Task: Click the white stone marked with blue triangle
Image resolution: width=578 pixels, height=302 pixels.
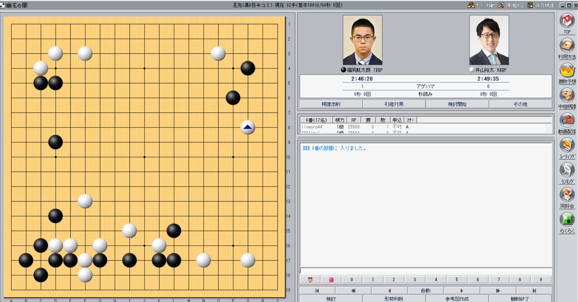Action: click(248, 127)
